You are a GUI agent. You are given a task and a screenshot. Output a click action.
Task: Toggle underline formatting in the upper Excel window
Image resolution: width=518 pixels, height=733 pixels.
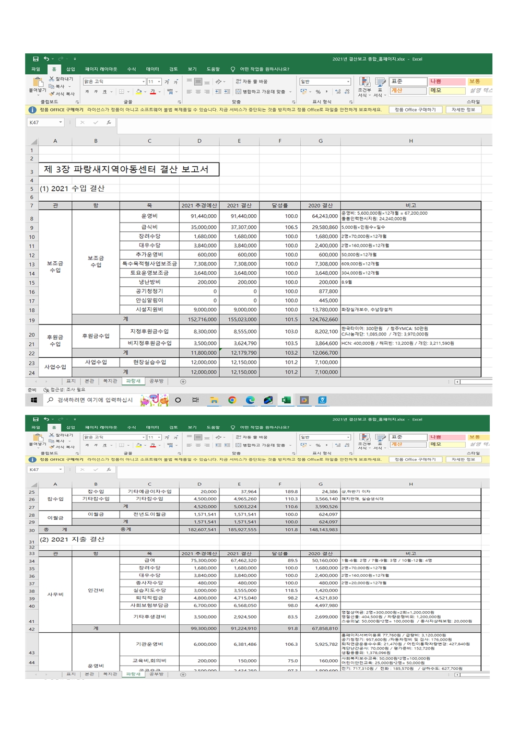[x=105, y=92]
